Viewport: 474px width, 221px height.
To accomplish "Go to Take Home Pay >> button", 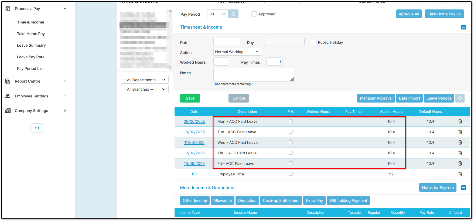I will pos(444,14).
